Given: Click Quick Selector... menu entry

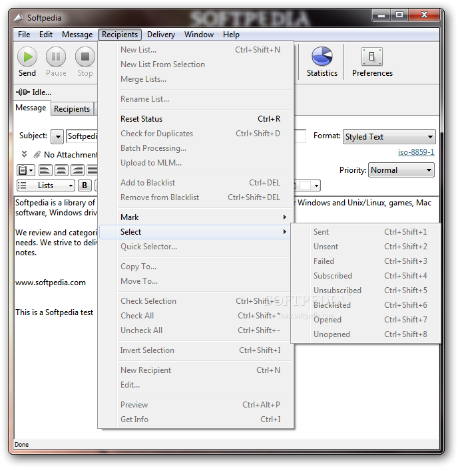Looking at the screenshot, I should tap(195, 247).
